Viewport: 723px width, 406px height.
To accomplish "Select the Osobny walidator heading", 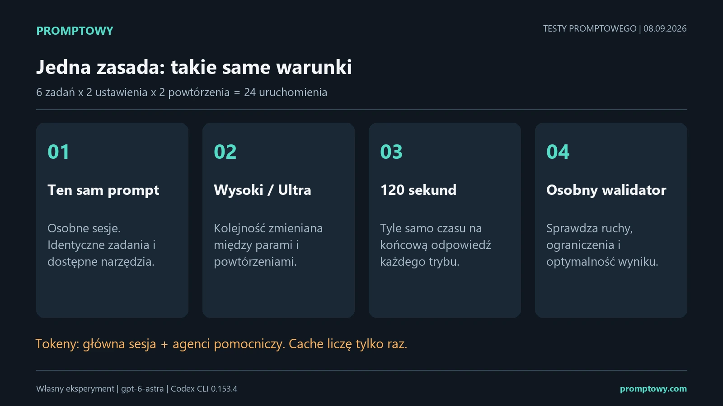I will 606,190.
